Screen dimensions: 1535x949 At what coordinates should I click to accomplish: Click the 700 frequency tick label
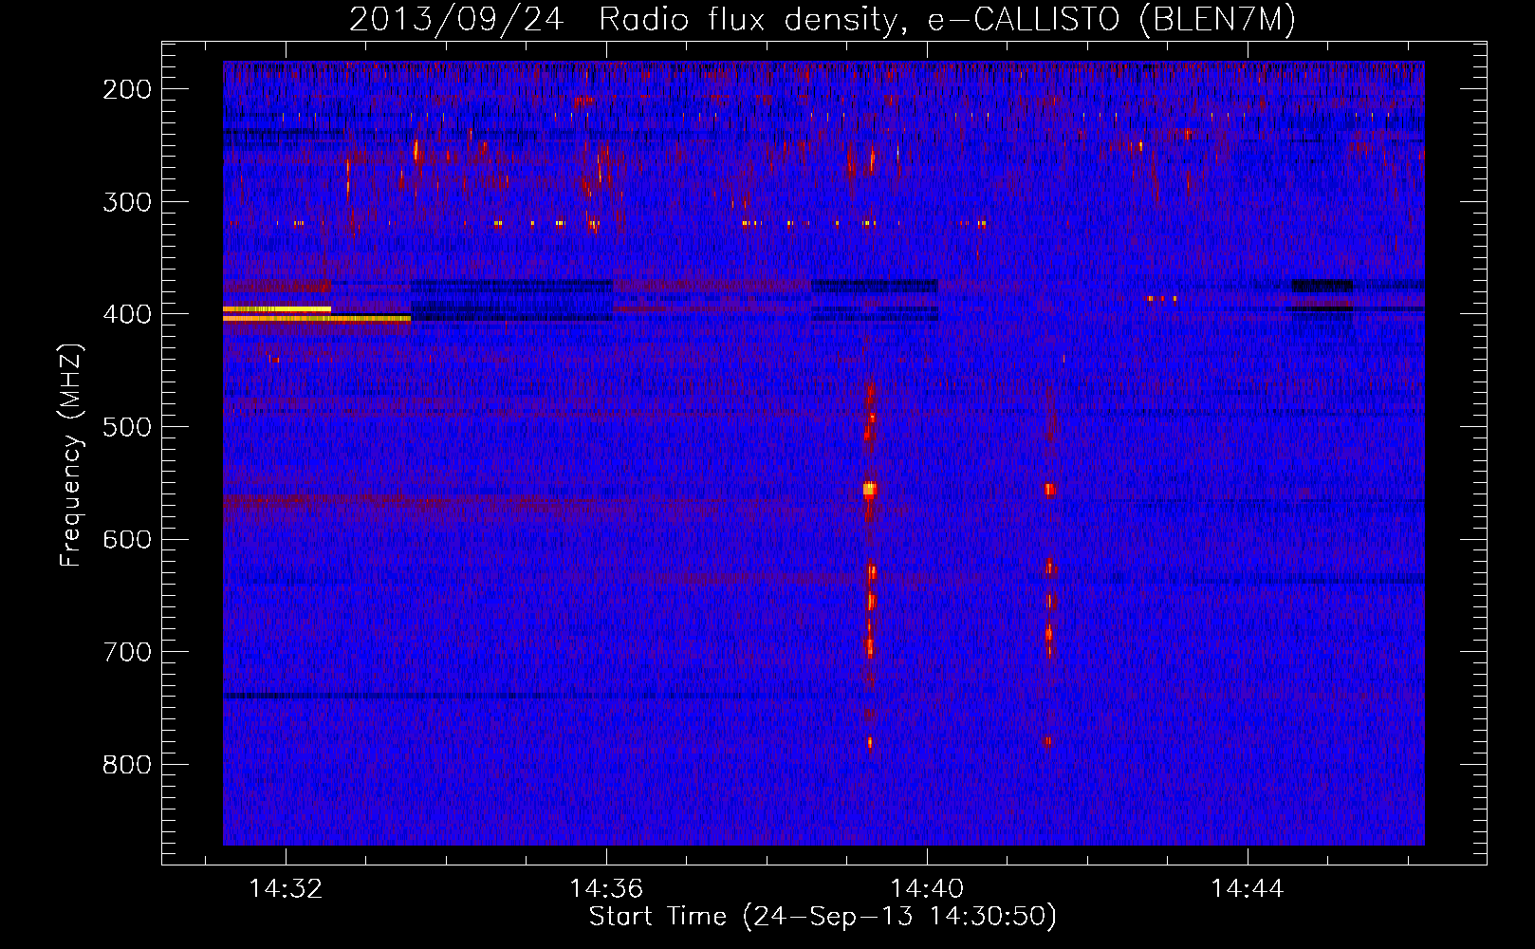click(127, 652)
